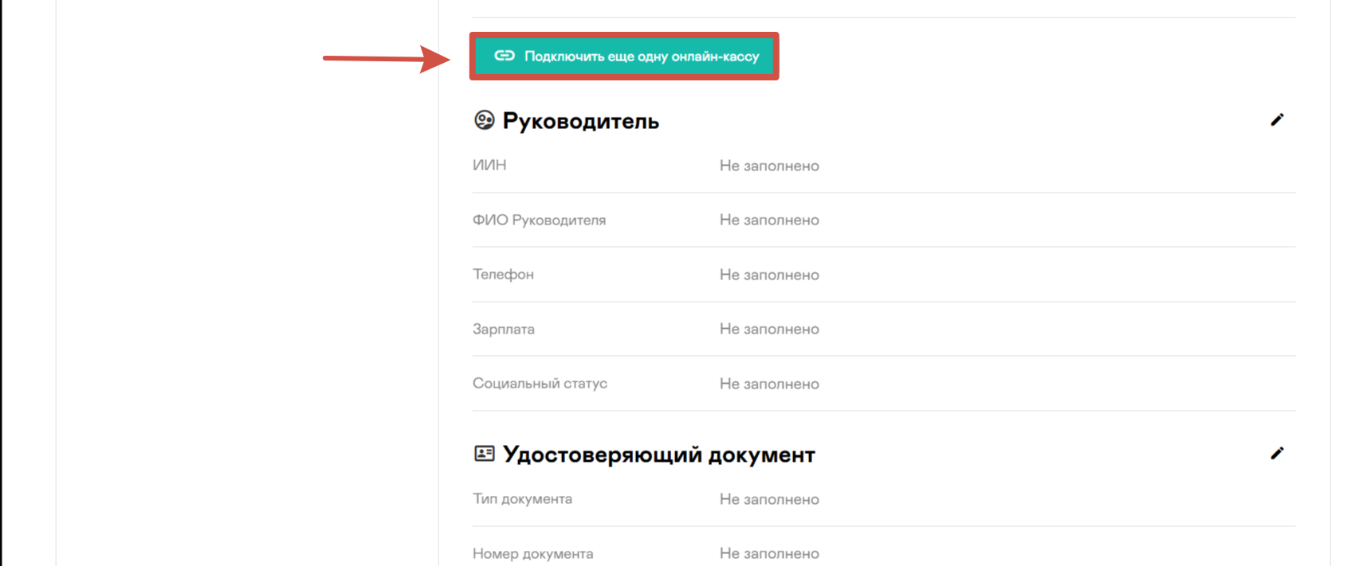Click the ID card icon beside Удостоверяющий документ
The image size is (1355, 566).
click(485, 454)
